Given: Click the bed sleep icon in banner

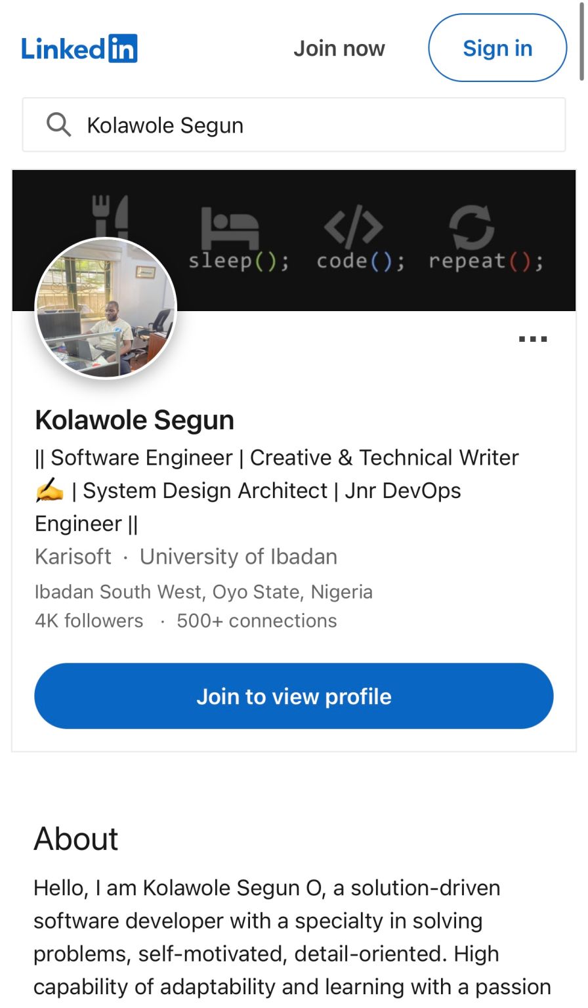Looking at the screenshot, I should click(x=229, y=227).
